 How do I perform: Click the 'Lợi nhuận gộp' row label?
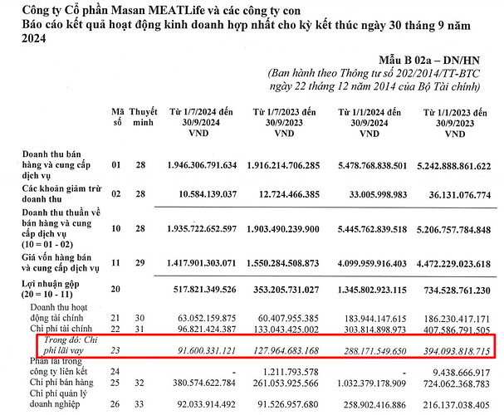[51, 289]
